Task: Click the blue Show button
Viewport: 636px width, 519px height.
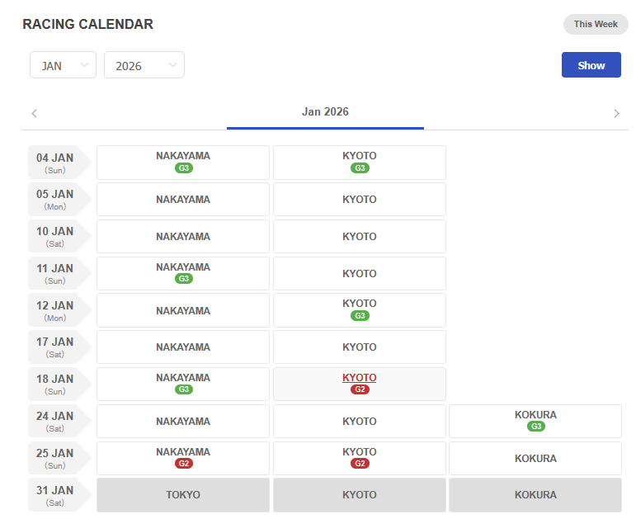Action: (x=591, y=65)
